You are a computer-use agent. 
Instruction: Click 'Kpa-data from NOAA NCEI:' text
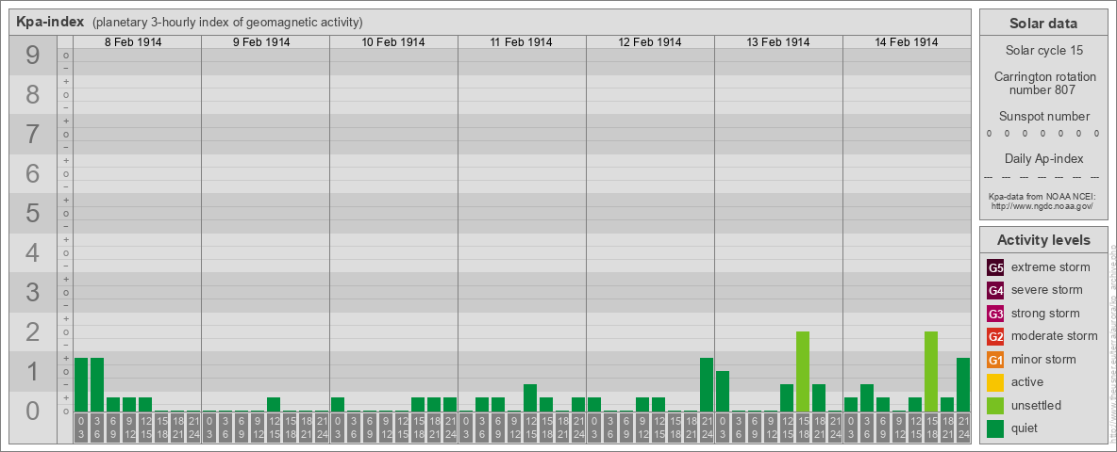1042,196
